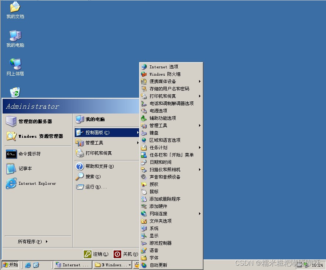This screenshot has width=326, height=270.
Task: Click 声音和音频设备 speaker icon
Action: pyautogui.click(x=144, y=177)
